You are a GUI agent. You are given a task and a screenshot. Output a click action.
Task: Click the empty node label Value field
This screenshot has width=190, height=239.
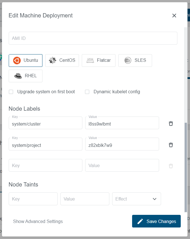(x=122, y=165)
